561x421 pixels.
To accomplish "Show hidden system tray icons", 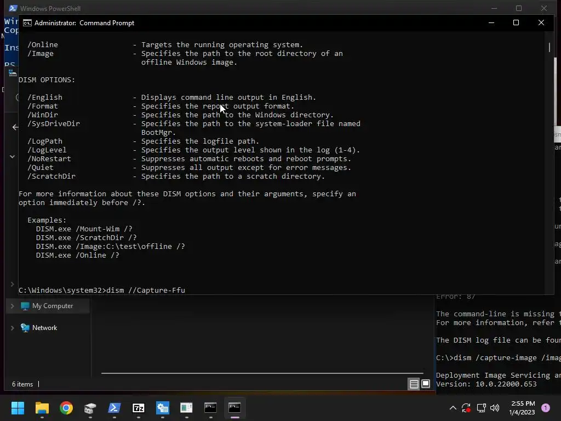I will [453, 408].
